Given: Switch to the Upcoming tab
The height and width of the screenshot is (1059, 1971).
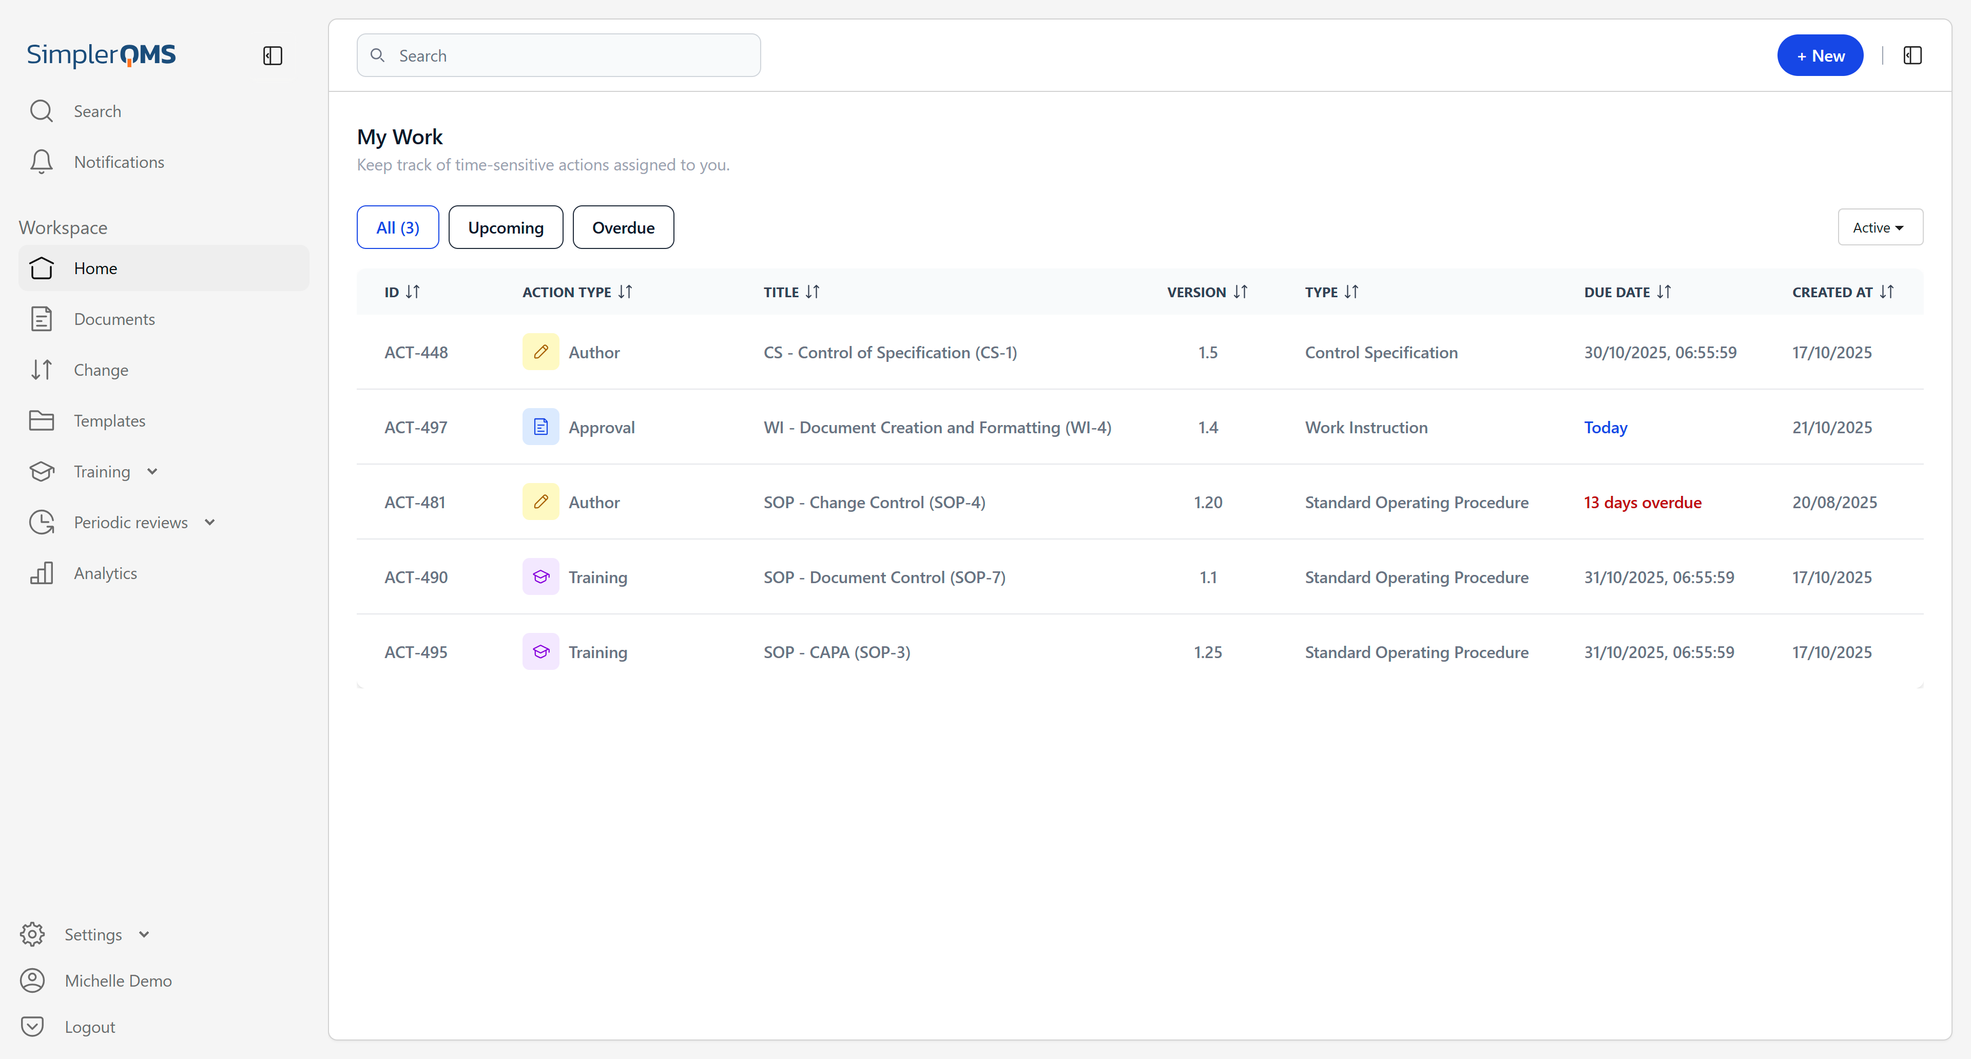Looking at the screenshot, I should (x=505, y=227).
